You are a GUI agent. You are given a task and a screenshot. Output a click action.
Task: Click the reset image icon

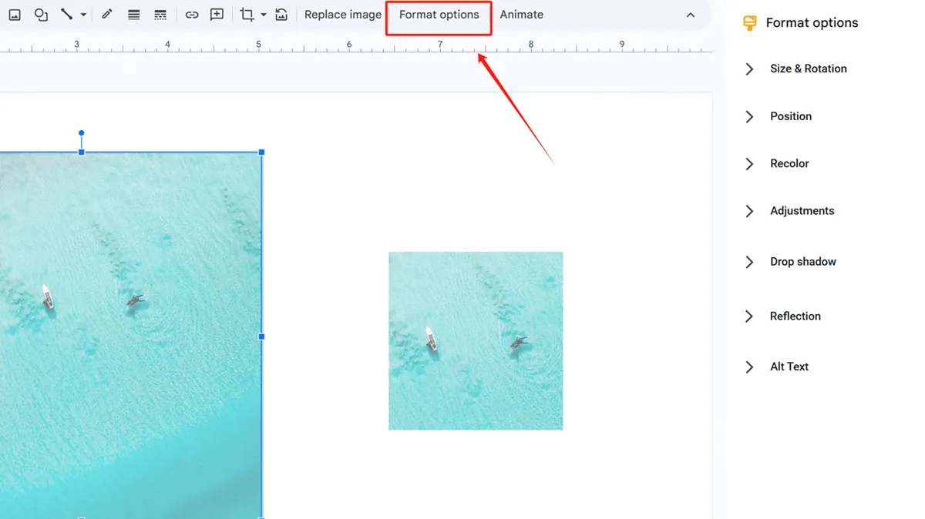(281, 15)
